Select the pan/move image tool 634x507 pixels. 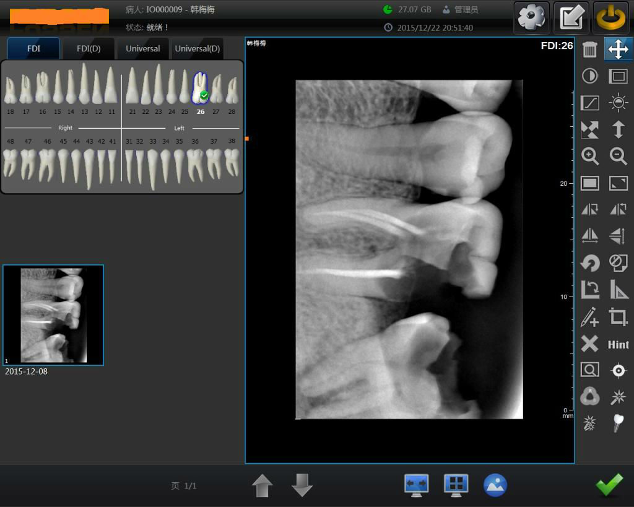click(x=618, y=50)
